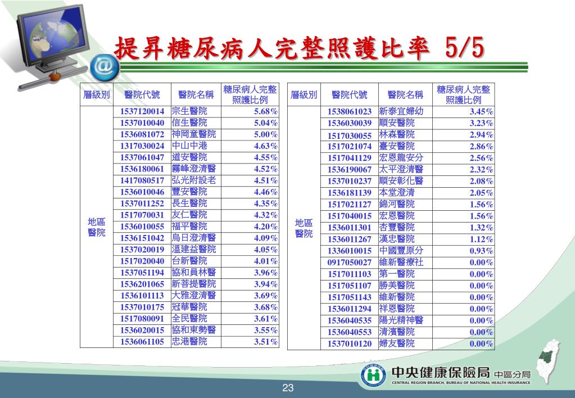Click hospital code 1536040553
This screenshot has width=575, height=398.
350,332
